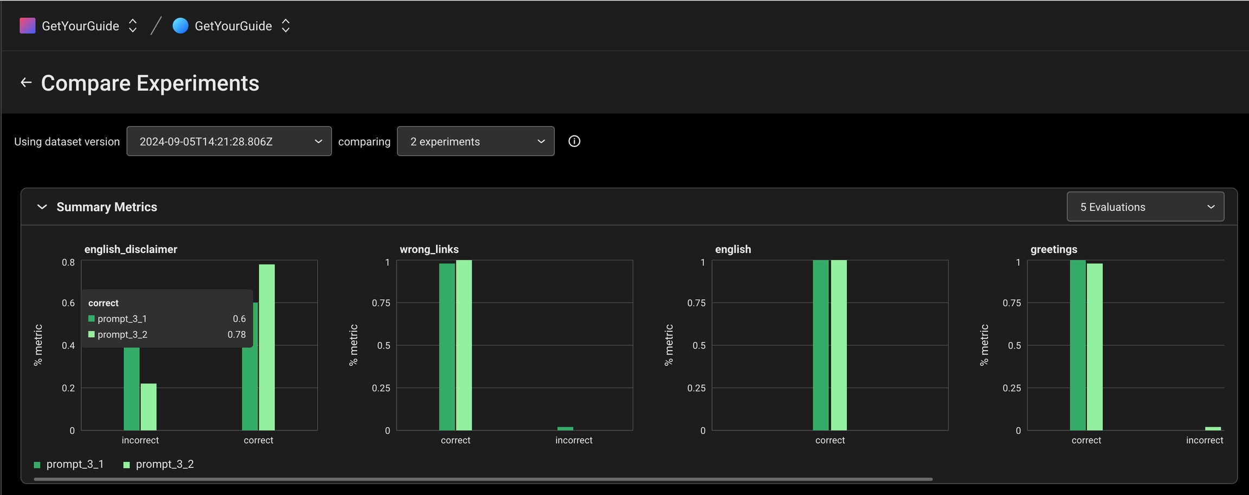Open the 2 experiments dropdown
Image resolution: width=1249 pixels, height=495 pixels.
pos(475,141)
